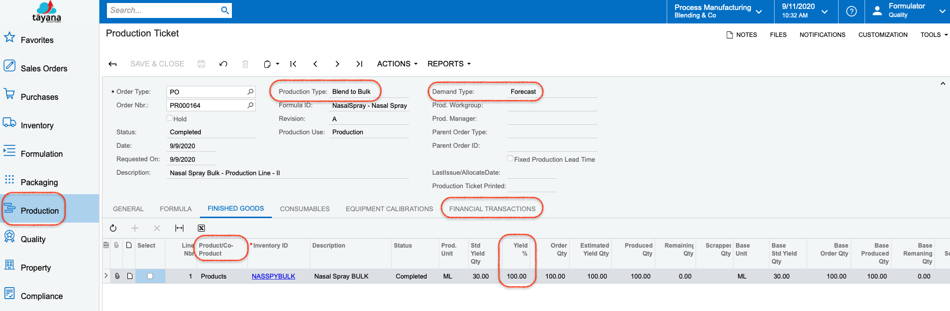950x311 pixels.
Task: Open the TOOLS dropdown menu
Action: (934, 35)
